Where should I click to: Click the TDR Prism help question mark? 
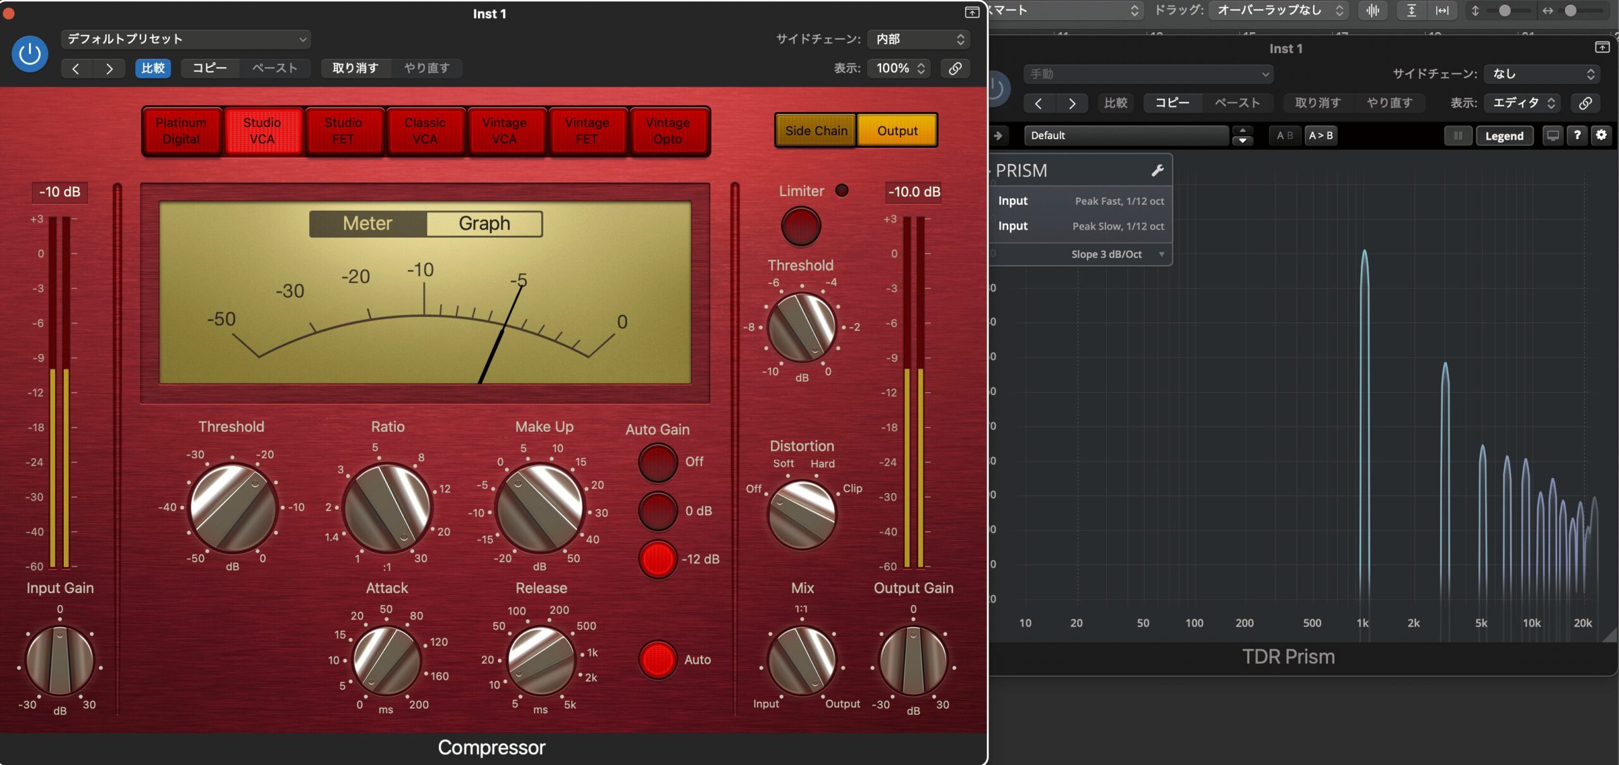tap(1577, 135)
